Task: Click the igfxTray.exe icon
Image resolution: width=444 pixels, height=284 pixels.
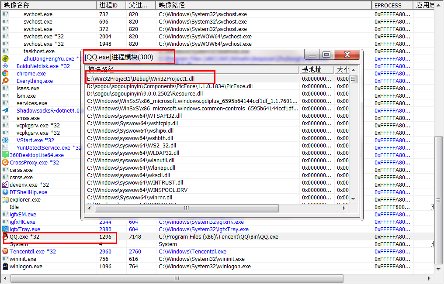Action: (5, 229)
